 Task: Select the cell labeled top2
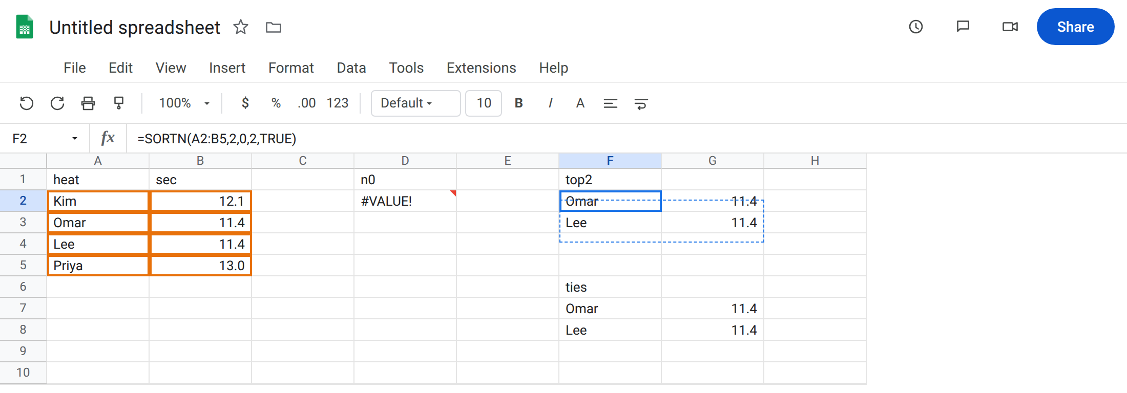click(610, 179)
